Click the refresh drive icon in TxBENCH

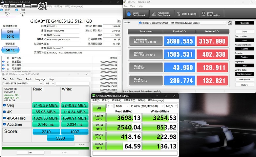230,23
